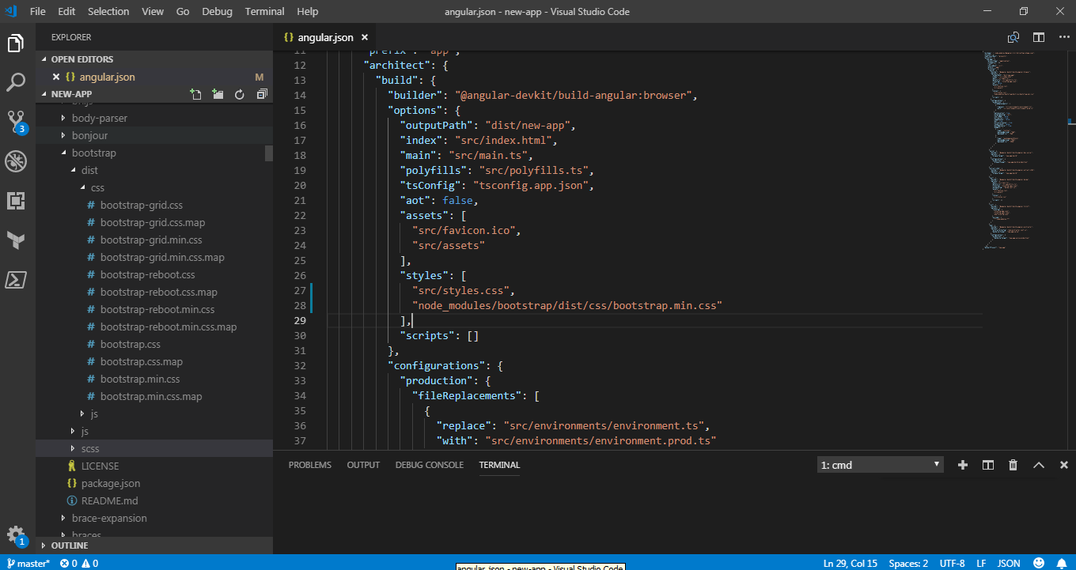The image size is (1076, 570).
Task: Maximize the terminal panel with chevron
Action: point(1039,465)
